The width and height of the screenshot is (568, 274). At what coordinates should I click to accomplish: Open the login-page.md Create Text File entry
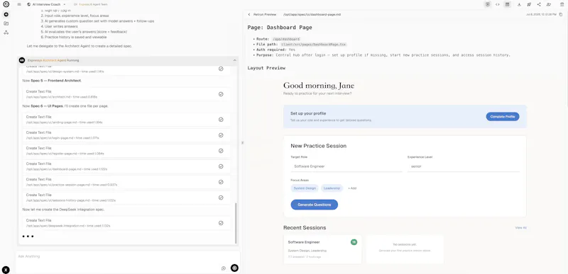click(x=126, y=135)
